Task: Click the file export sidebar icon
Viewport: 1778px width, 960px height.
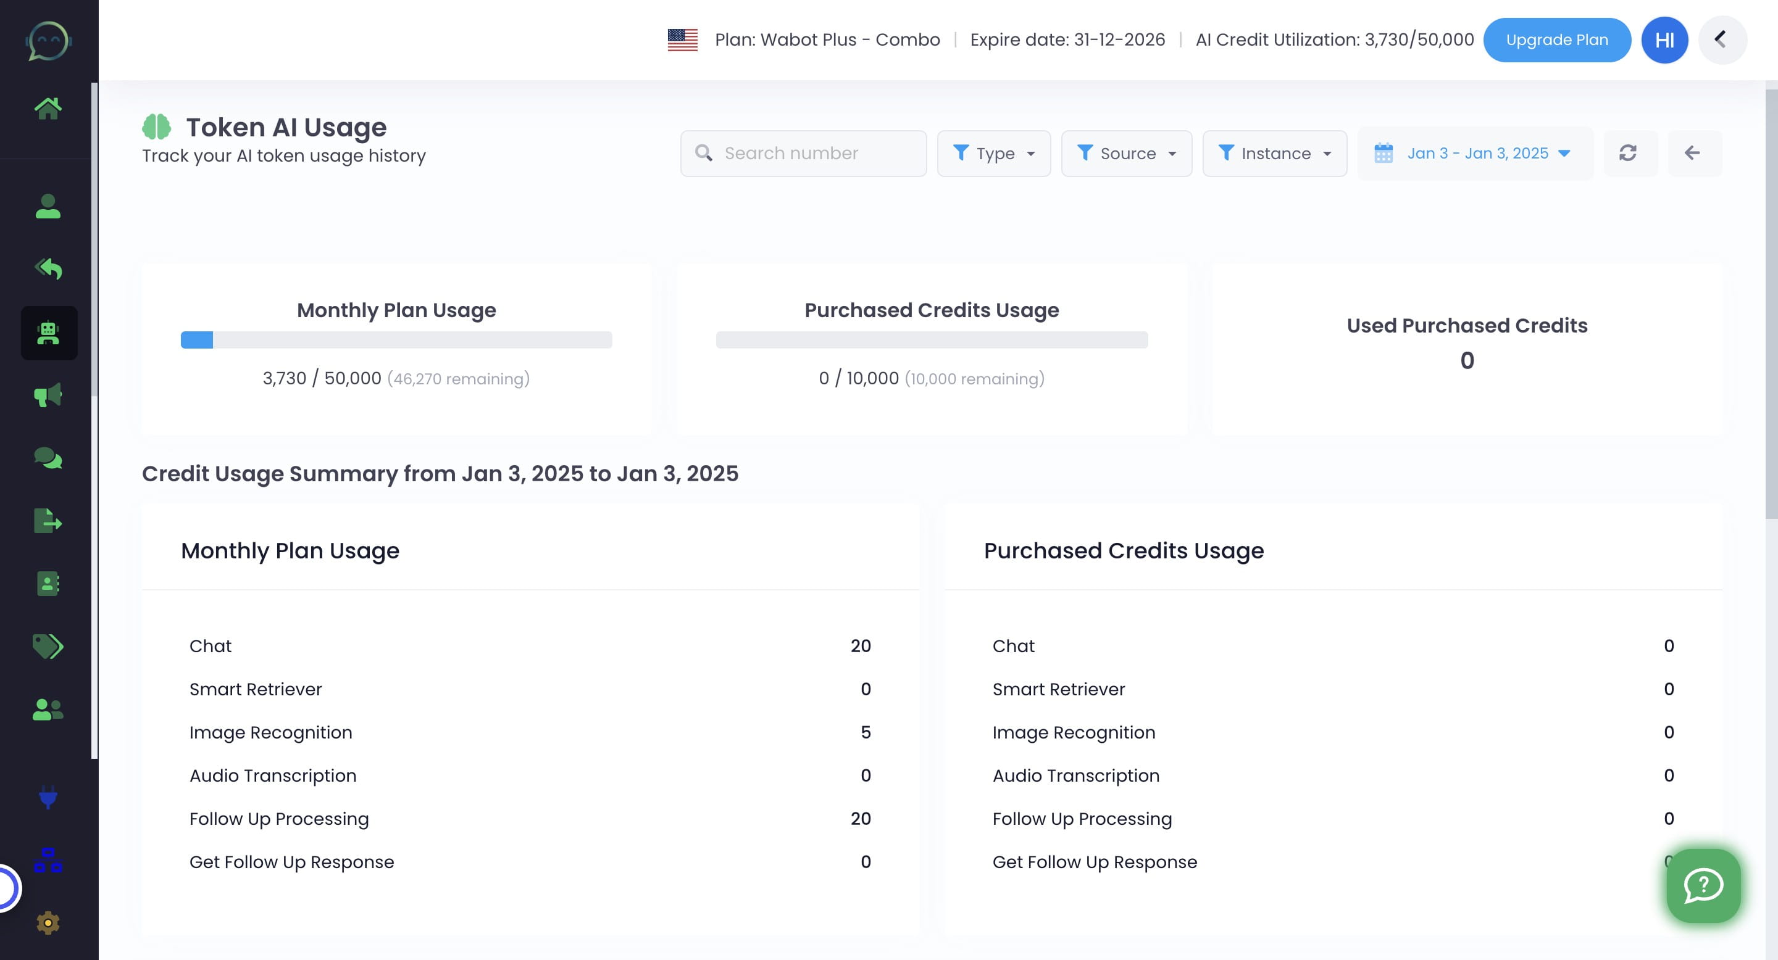Action: (48, 521)
